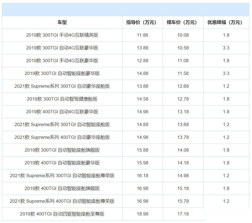Viewport: 252px width, 223px height.
Task: Click bare car price 10.58
Action: tap(183, 48)
